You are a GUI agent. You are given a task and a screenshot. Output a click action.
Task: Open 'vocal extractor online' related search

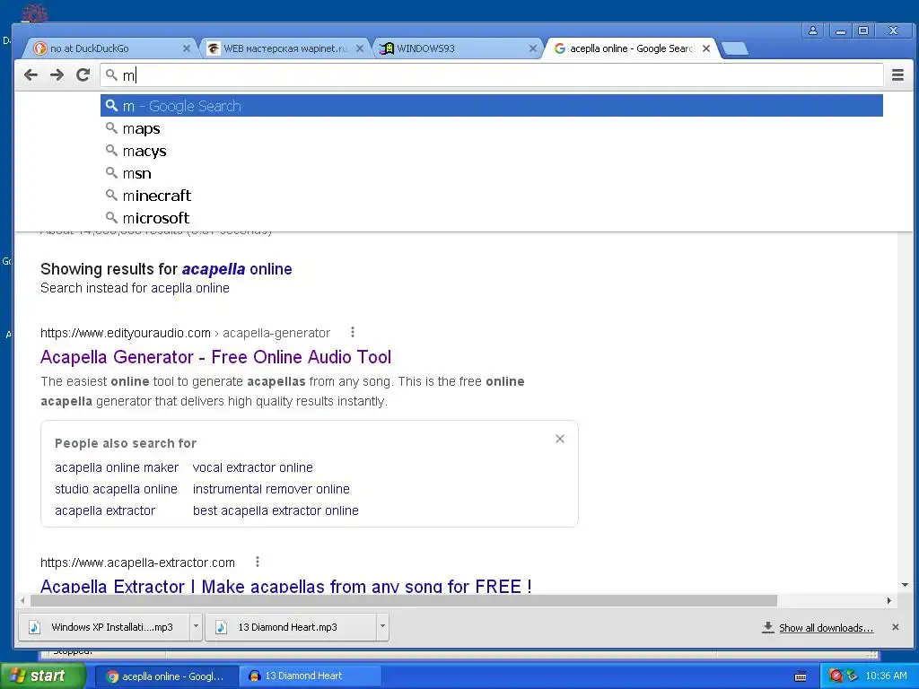pos(252,467)
